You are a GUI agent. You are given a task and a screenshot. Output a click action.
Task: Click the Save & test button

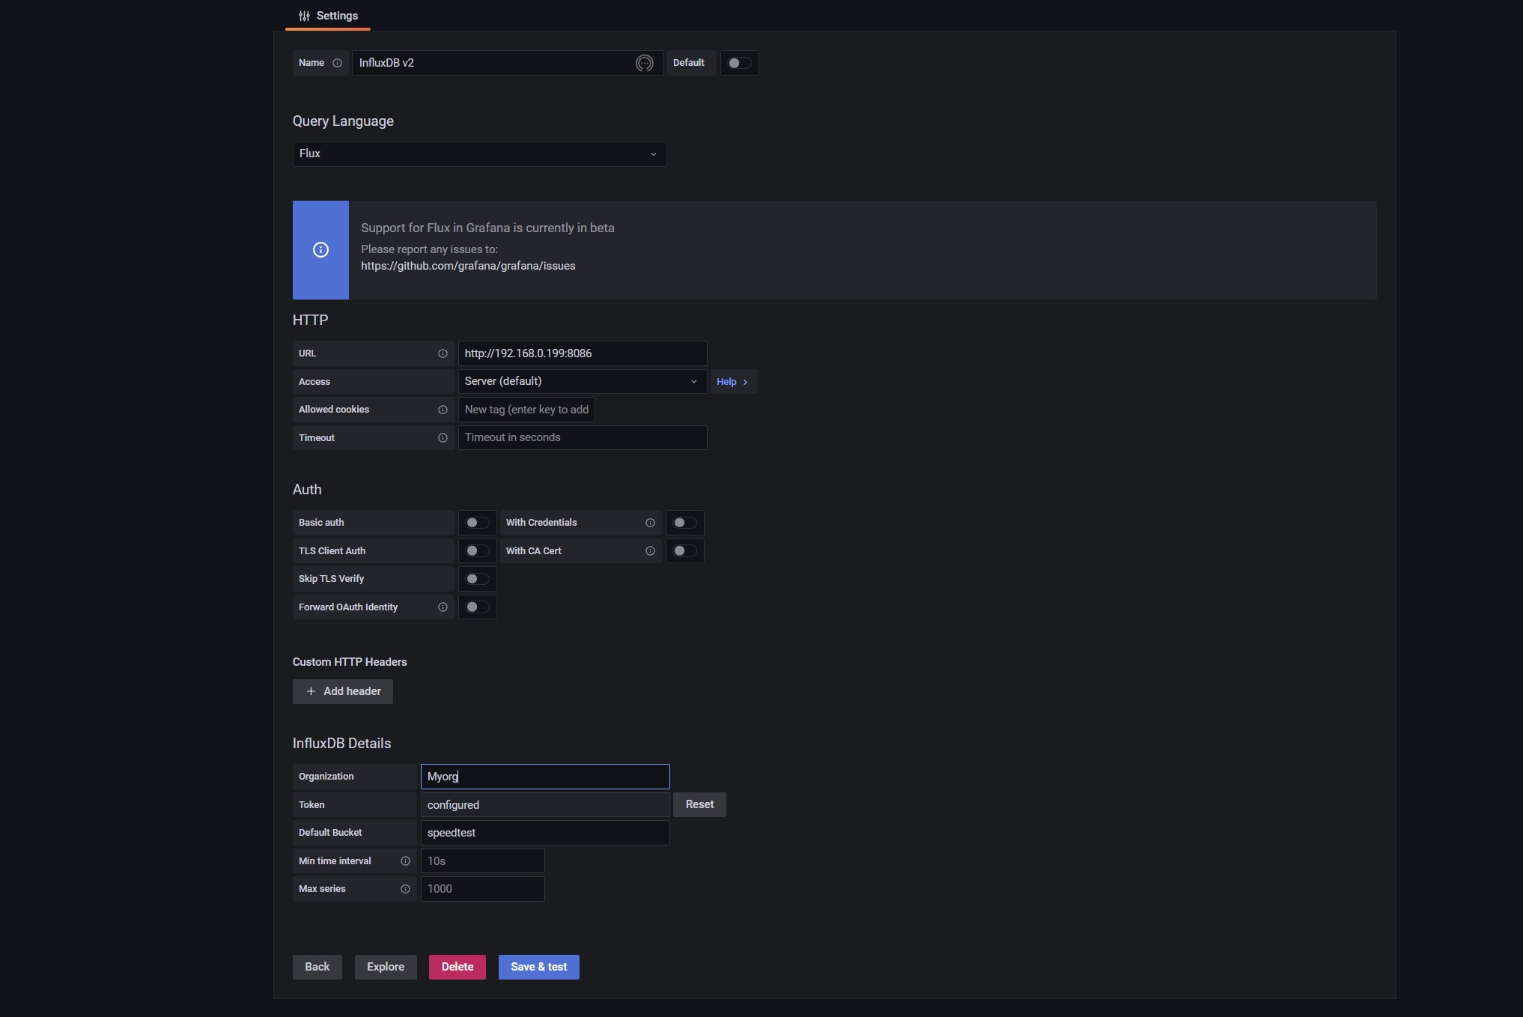[x=538, y=967]
